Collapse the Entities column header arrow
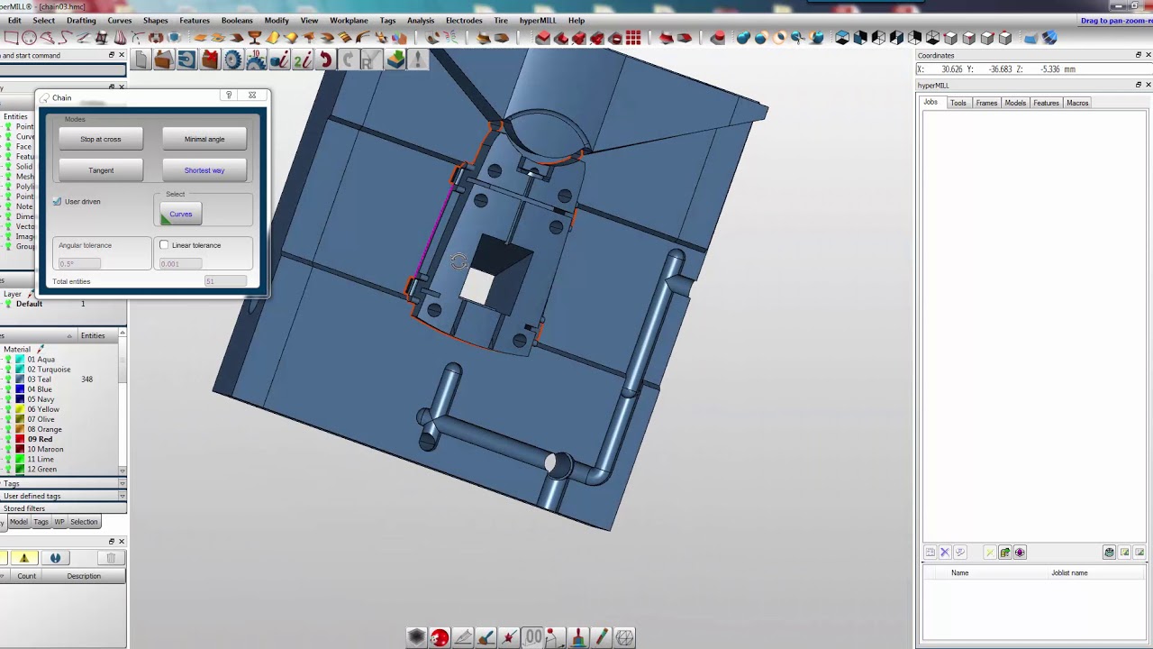Screen dimensions: 1153x649 coord(69,336)
